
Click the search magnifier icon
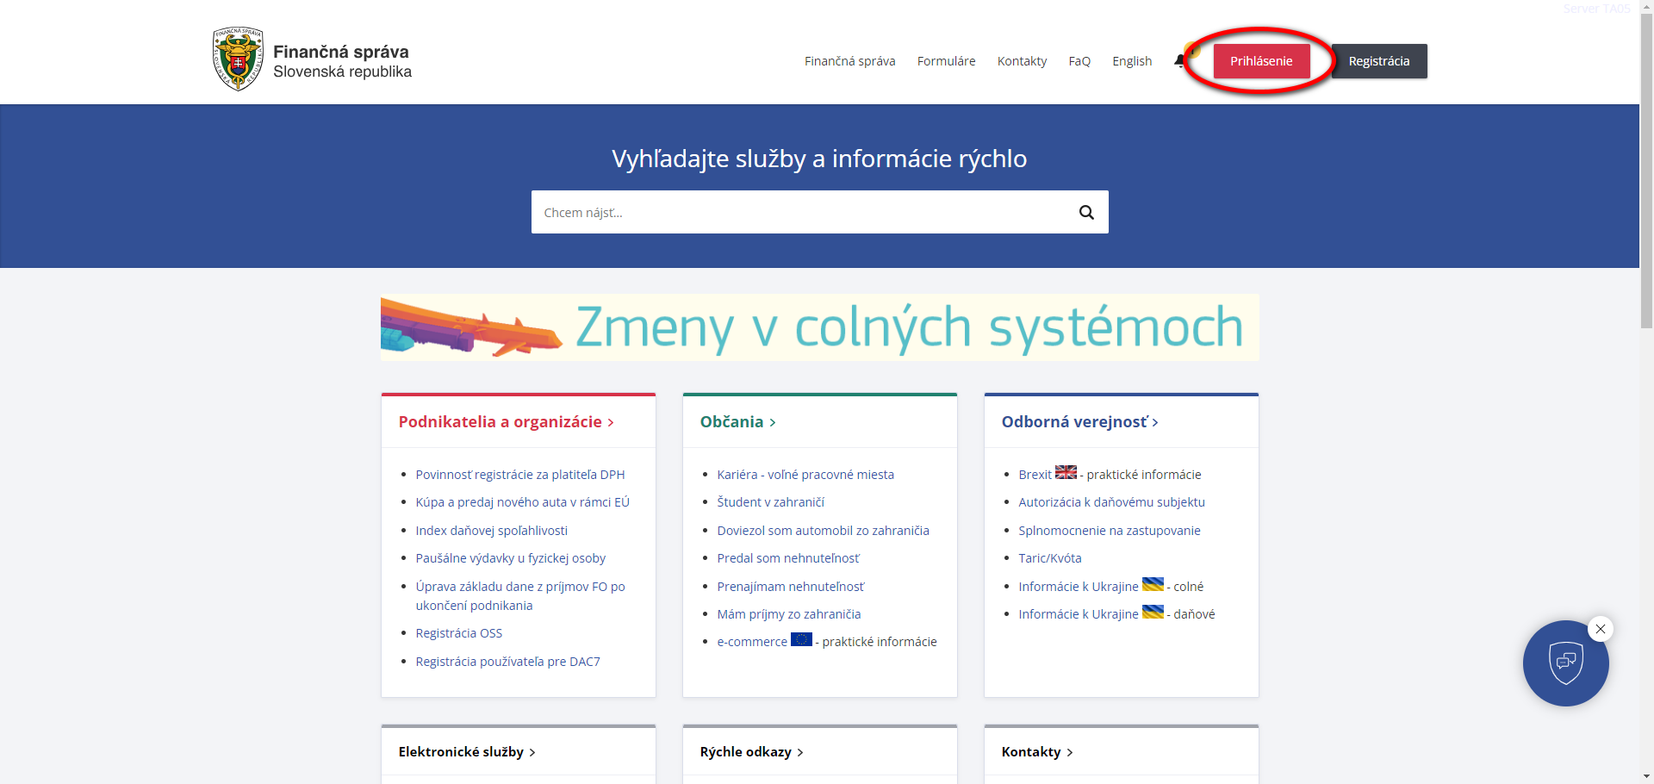[x=1085, y=212]
